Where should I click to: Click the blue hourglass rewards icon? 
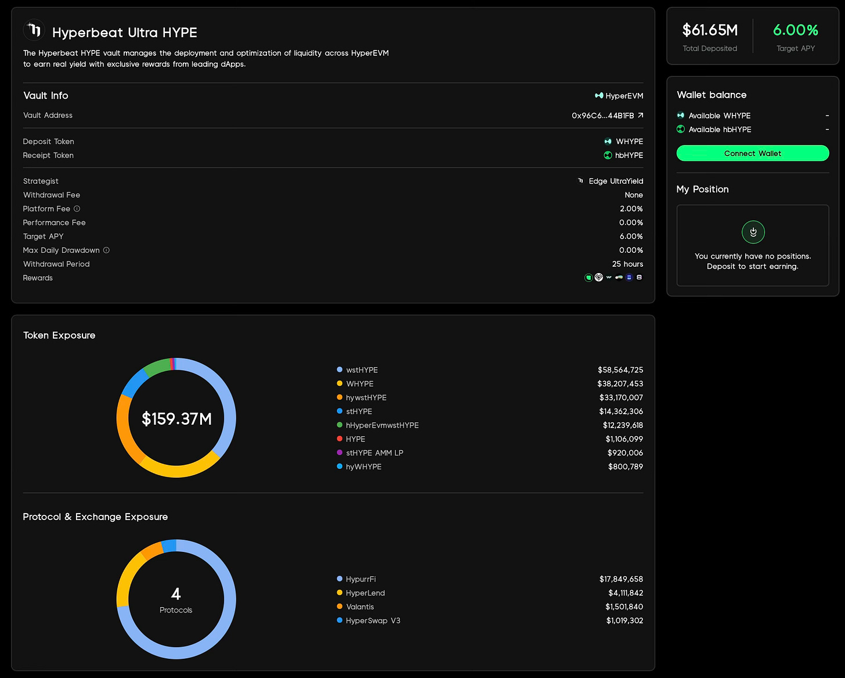coord(629,277)
